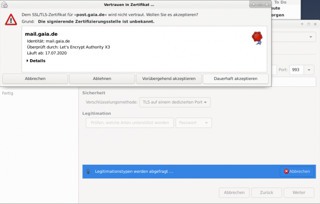Image resolution: width=320 pixels, height=204 pixels.
Task: Maximize the certificate dialog window
Action: click(260, 4)
